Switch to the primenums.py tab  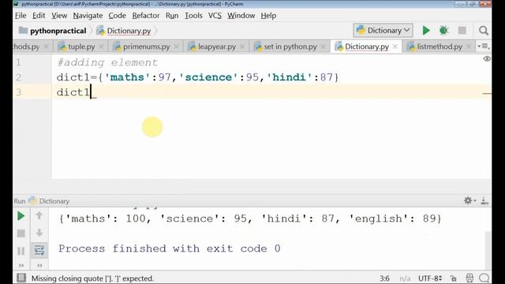pos(146,47)
